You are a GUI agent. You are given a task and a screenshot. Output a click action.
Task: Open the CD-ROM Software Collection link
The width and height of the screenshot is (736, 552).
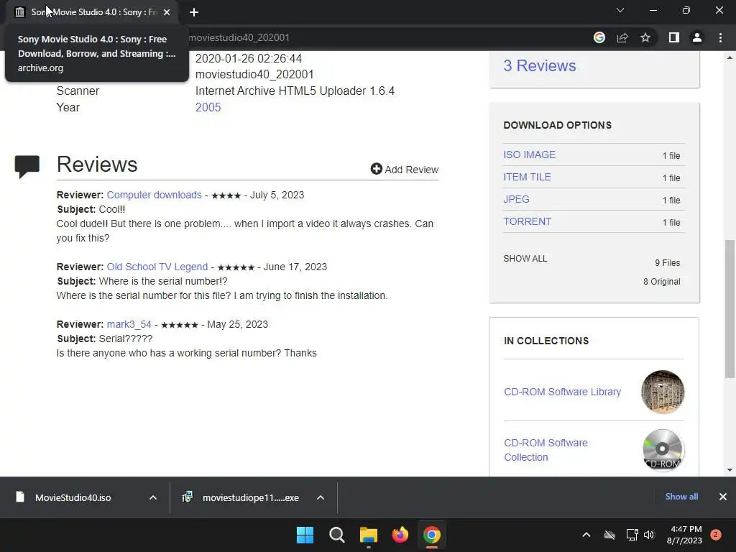click(546, 450)
